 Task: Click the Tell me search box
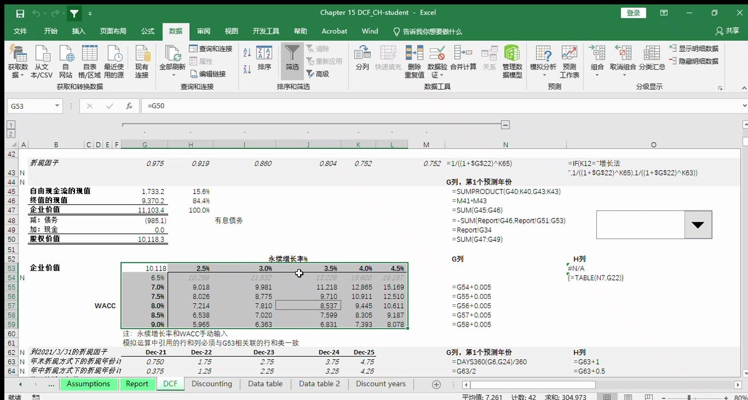coord(428,32)
